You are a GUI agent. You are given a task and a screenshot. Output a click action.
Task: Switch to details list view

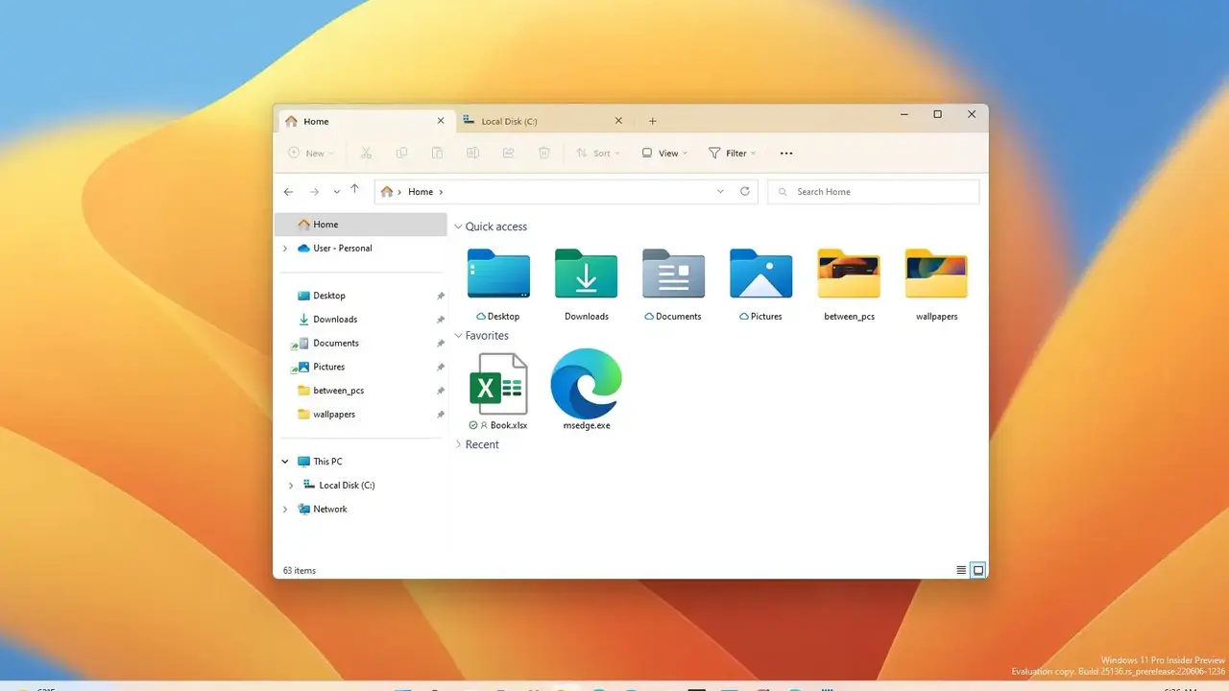tap(961, 570)
